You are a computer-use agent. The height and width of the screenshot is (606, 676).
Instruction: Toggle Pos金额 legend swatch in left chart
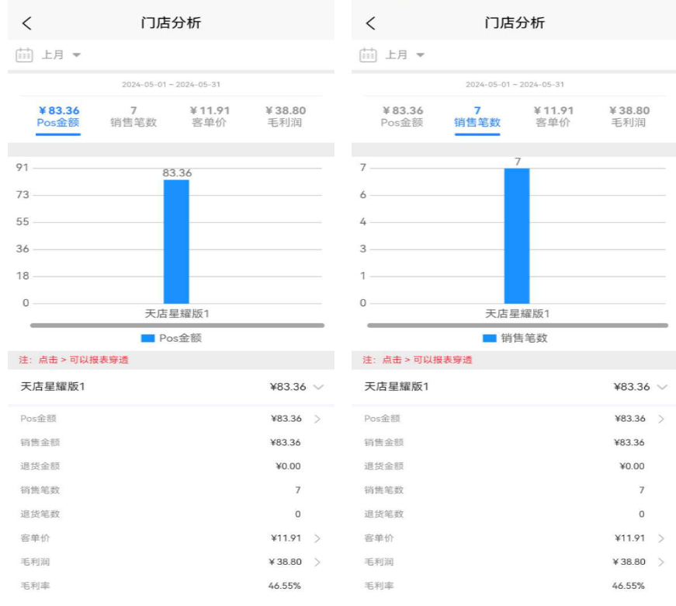coord(148,339)
